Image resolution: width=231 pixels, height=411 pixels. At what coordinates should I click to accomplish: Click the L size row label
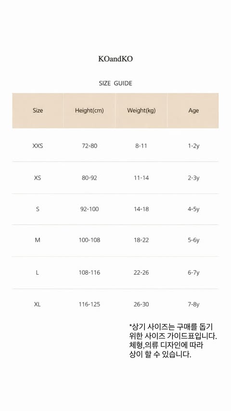point(38,273)
